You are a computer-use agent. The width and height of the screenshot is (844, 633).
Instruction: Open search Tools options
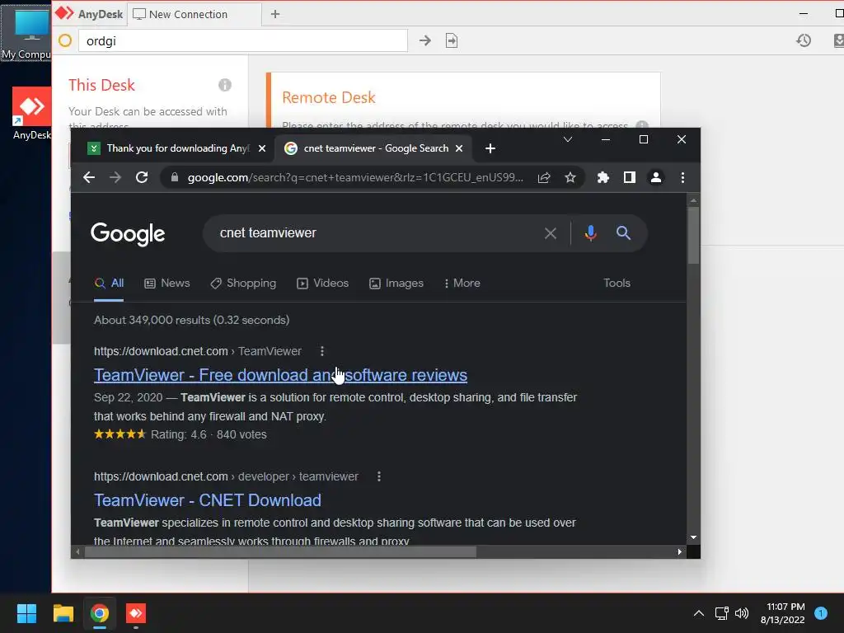click(x=617, y=284)
